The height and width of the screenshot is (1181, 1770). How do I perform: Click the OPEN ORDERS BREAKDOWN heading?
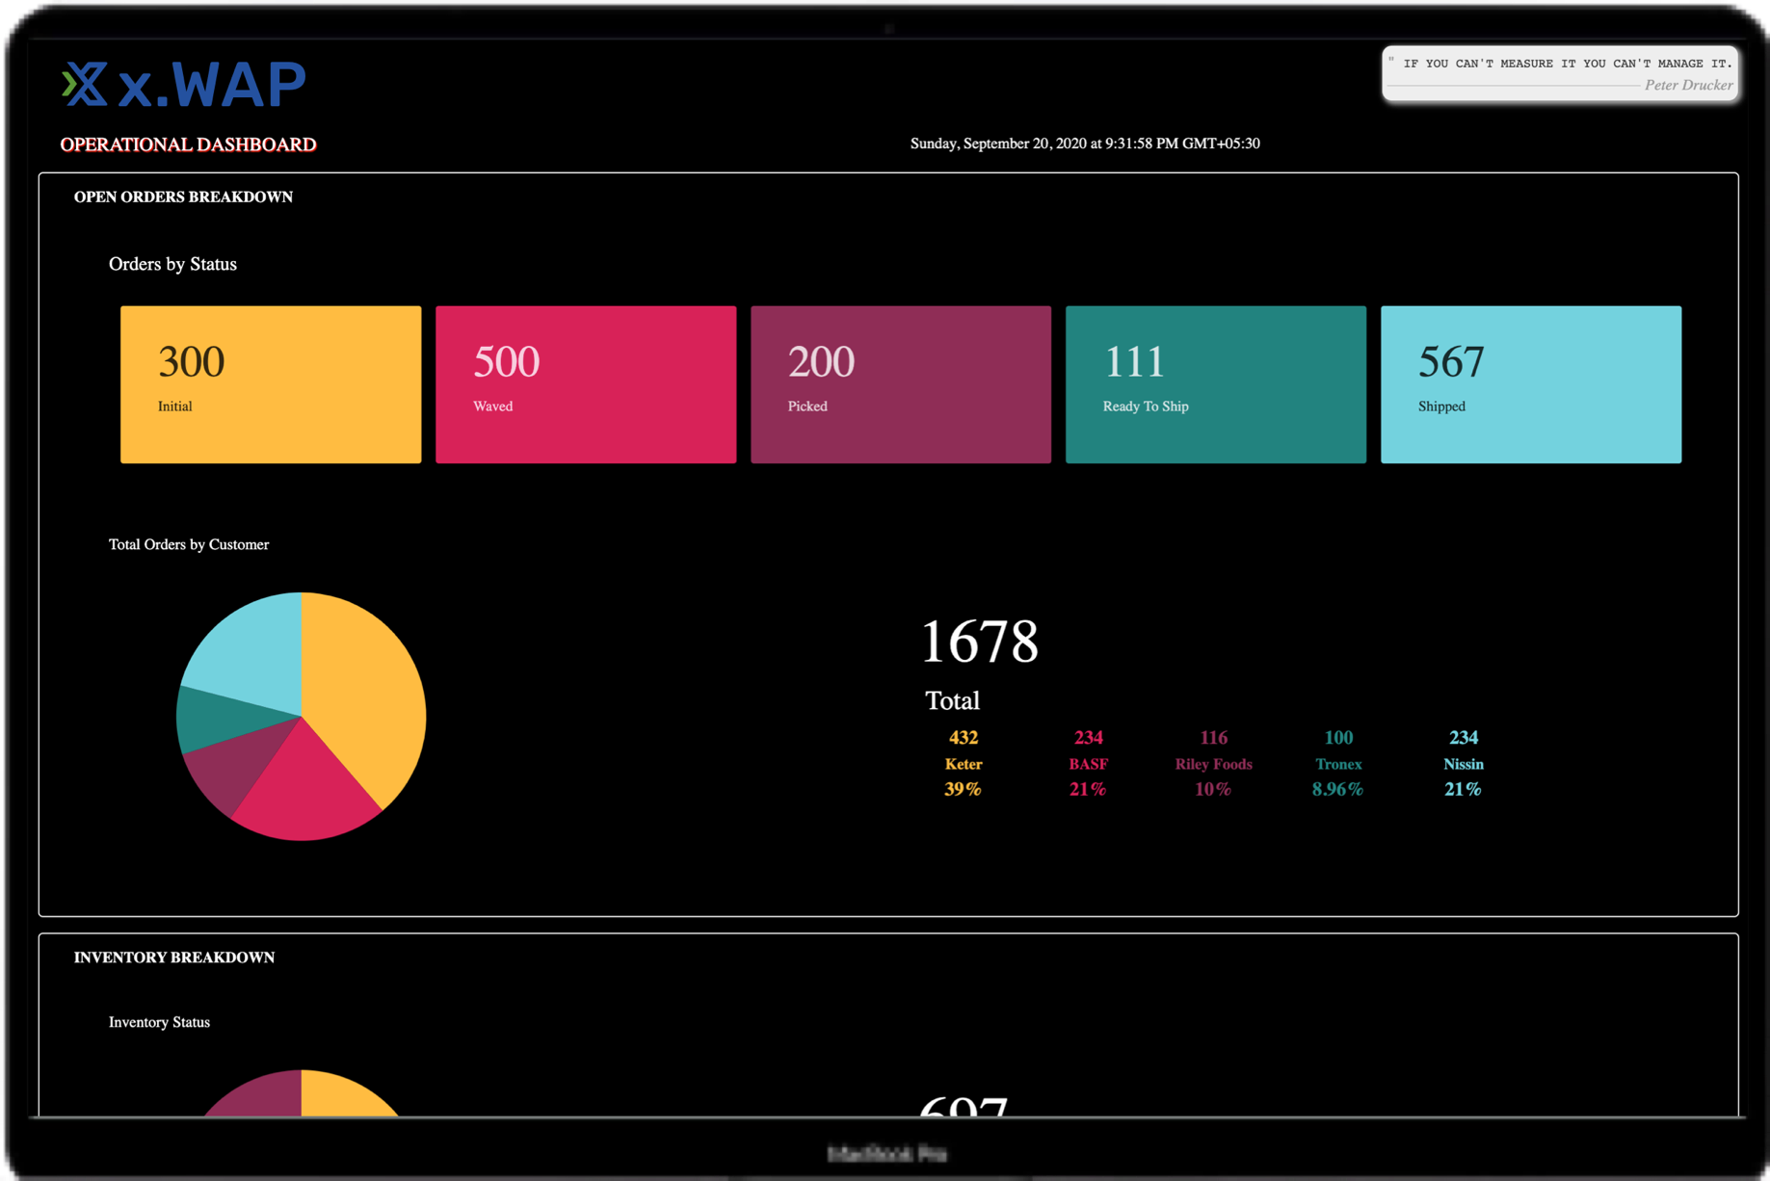point(183,197)
